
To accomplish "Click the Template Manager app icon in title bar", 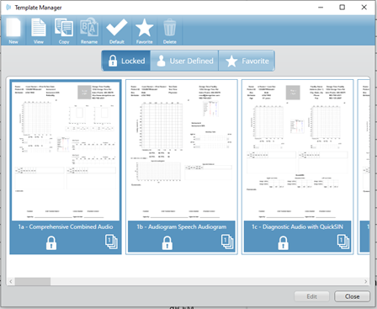I will (8, 8).
